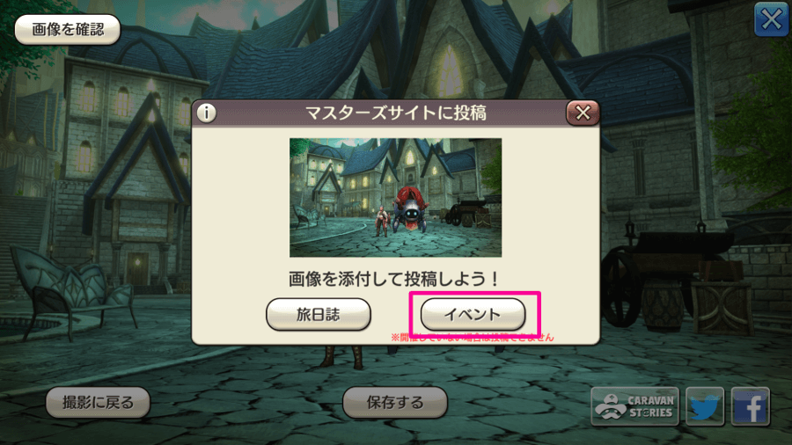Image resolution: width=792 pixels, height=445 pixels.
Task: Share screenshot via Facebook icon
Action: (x=750, y=406)
